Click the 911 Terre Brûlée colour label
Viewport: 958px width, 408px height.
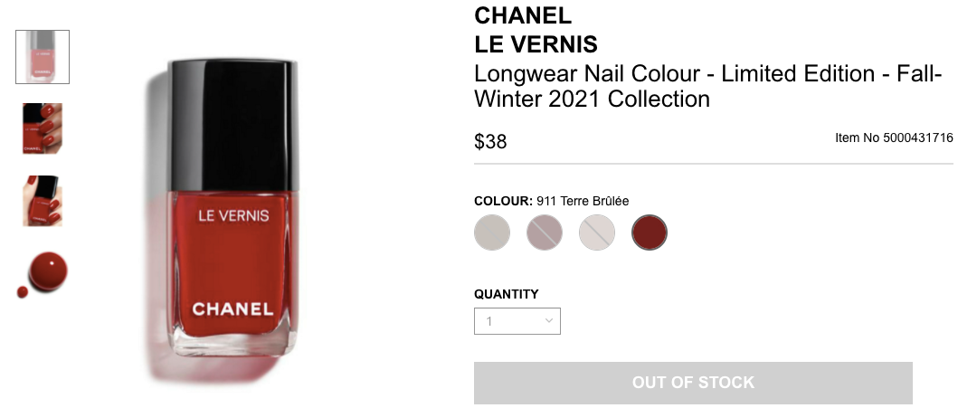pyautogui.click(x=583, y=201)
